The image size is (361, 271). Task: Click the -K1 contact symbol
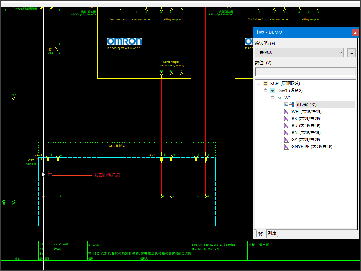[x=57, y=49]
